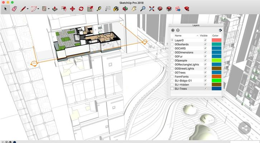Pick the Eraser tool

[14, 9]
